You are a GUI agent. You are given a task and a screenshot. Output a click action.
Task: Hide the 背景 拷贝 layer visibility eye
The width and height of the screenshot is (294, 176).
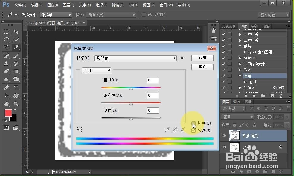click(x=224, y=136)
